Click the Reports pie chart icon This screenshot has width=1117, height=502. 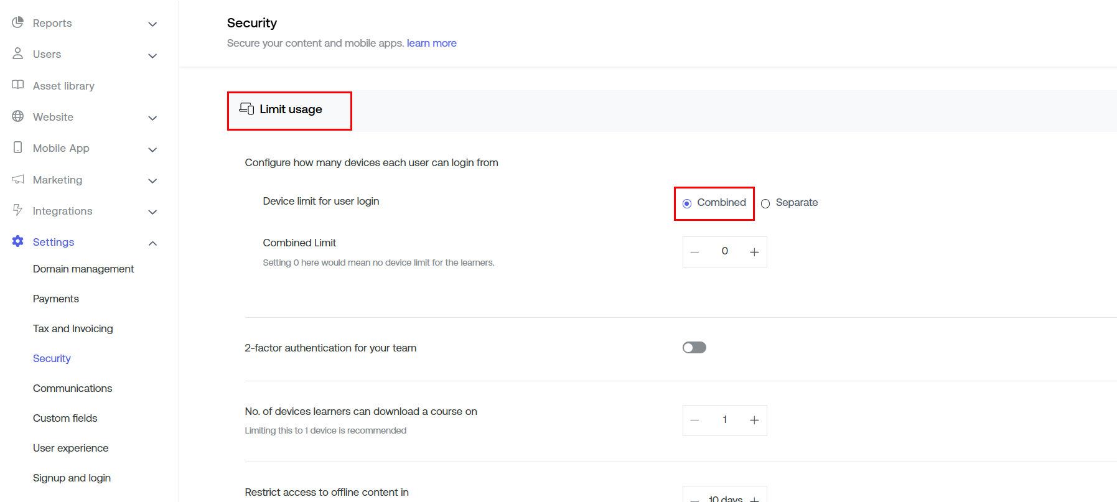pyautogui.click(x=17, y=22)
